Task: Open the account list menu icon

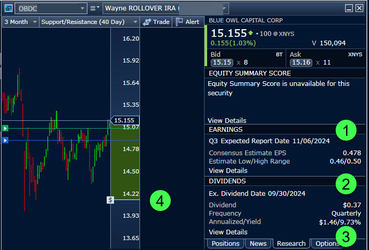Action: click(94, 8)
